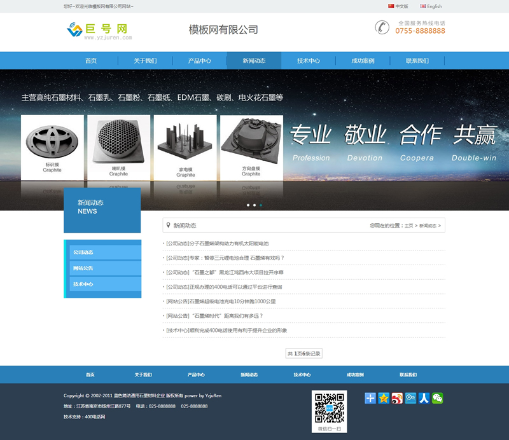This screenshot has height=440, width=509.
Task: Select 网站公告 sidebar category
Action: (x=104, y=268)
